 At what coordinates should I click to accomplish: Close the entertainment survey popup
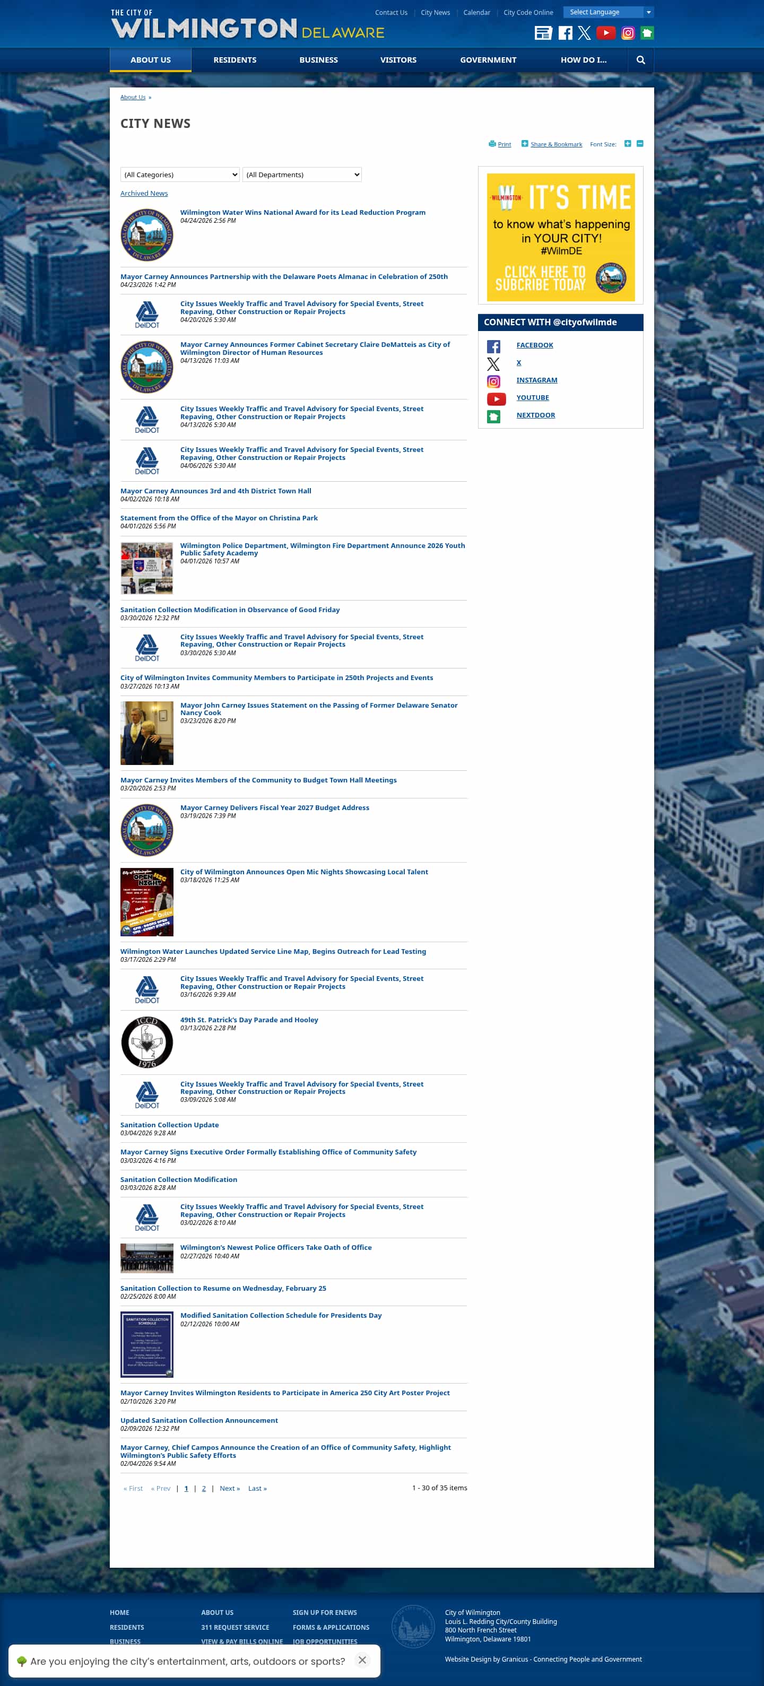tap(362, 1659)
